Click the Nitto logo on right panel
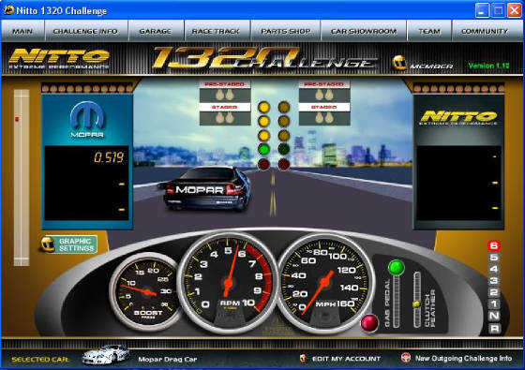The height and width of the screenshot is (370, 525). point(458,118)
